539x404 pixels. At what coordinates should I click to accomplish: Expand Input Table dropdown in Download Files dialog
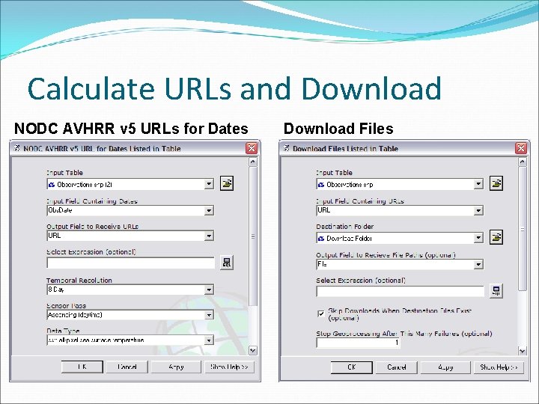[478, 184]
